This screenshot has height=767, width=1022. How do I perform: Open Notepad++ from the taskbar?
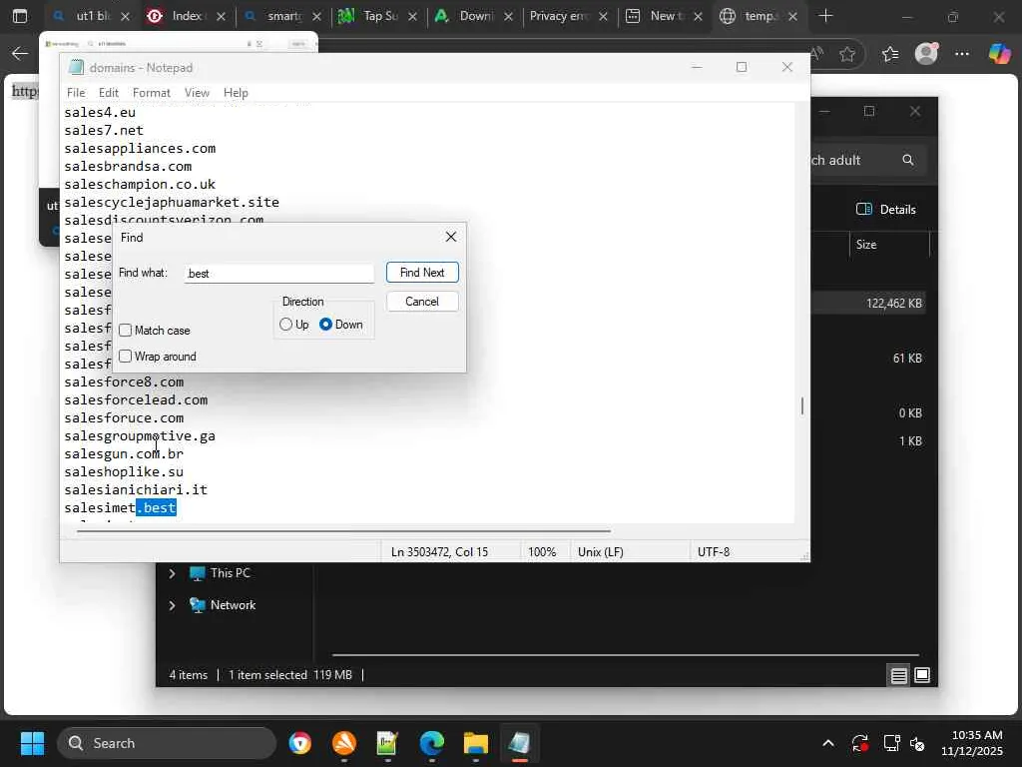(x=387, y=743)
